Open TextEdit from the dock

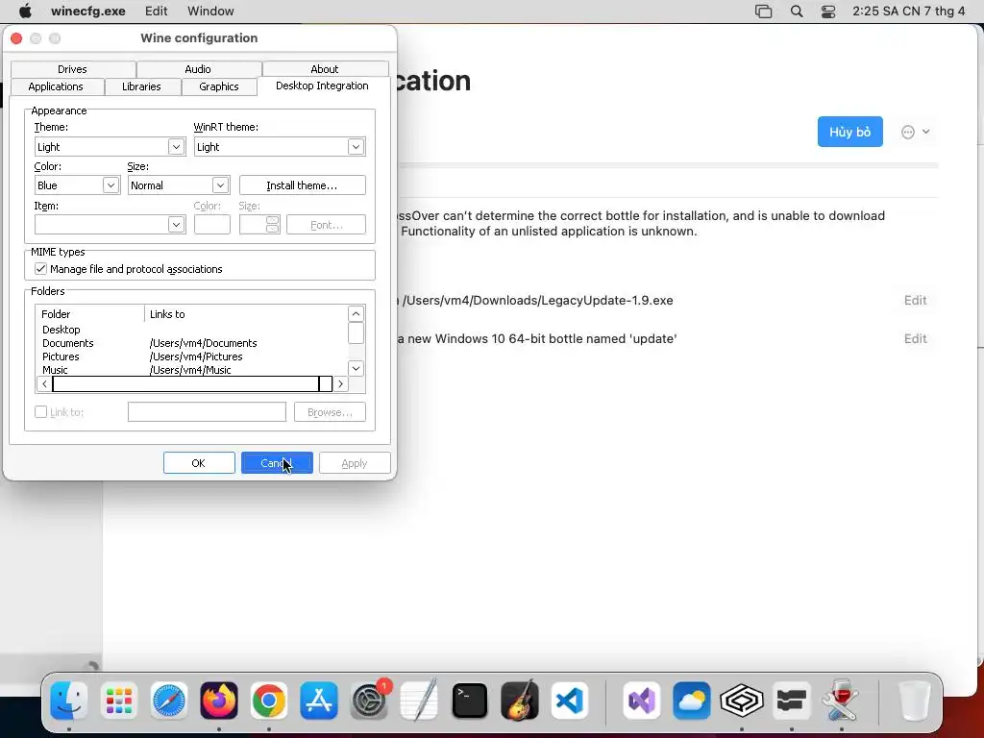419,701
